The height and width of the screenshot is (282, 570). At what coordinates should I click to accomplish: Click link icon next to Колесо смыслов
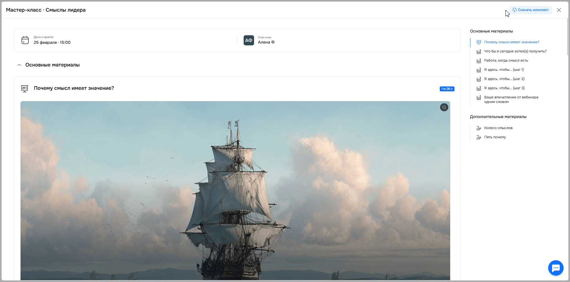click(479, 128)
